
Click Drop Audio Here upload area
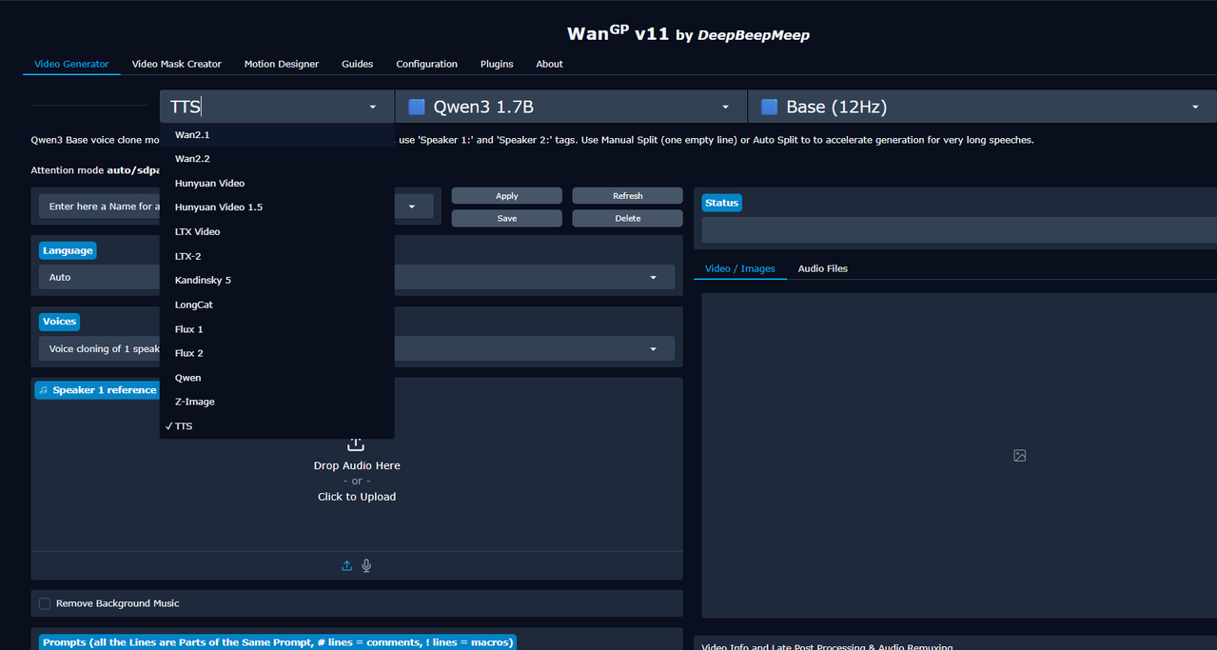[357, 465]
